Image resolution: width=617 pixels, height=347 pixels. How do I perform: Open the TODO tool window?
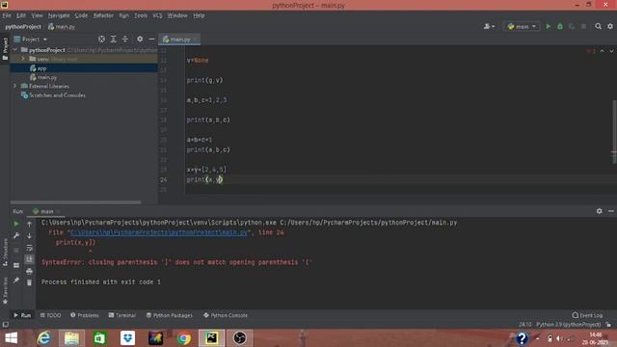(x=50, y=315)
